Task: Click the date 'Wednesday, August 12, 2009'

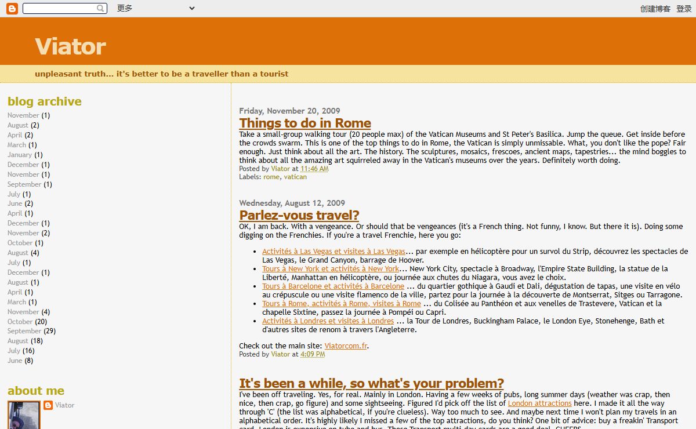Action: [292, 203]
